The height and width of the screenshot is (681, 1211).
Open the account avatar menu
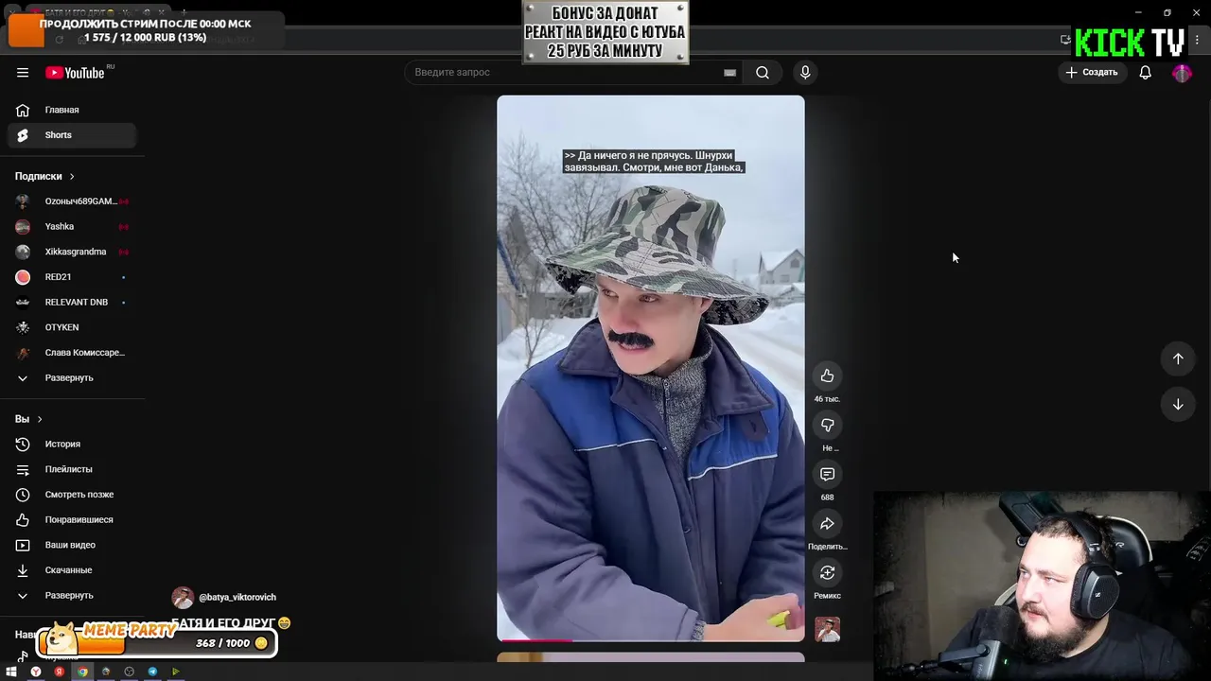point(1182,73)
